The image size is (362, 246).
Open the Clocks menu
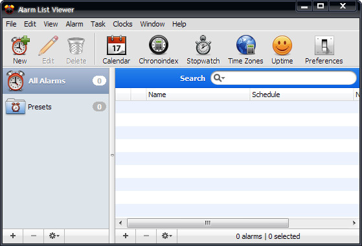122,24
